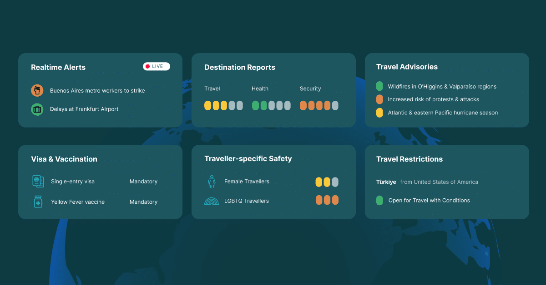
Task: Click the vaccine vial icon for Yellow Fever
Action: pyautogui.click(x=38, y=201)
